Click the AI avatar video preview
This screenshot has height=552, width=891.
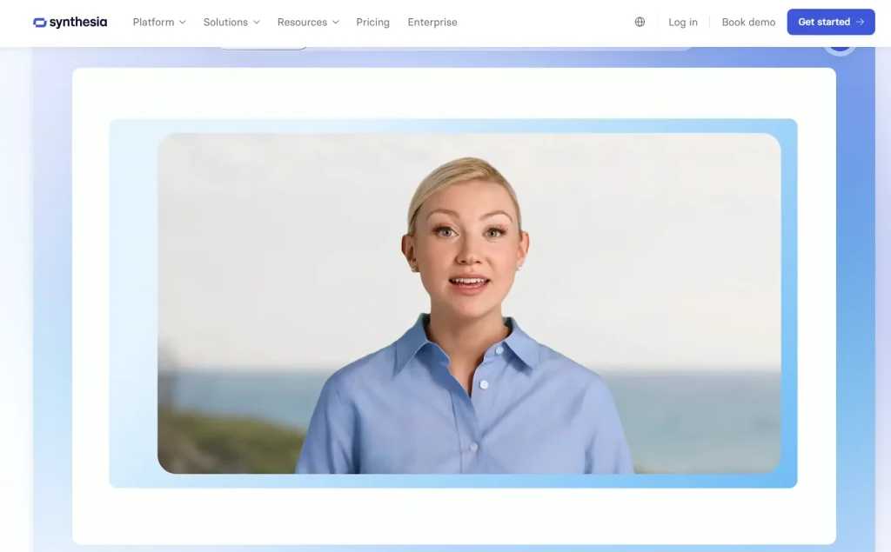click(x=468, y=261)
